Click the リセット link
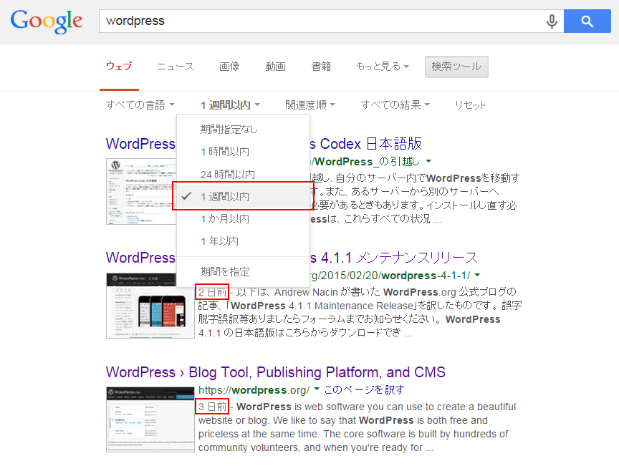The image size is (619, 466). click(470, 105)
